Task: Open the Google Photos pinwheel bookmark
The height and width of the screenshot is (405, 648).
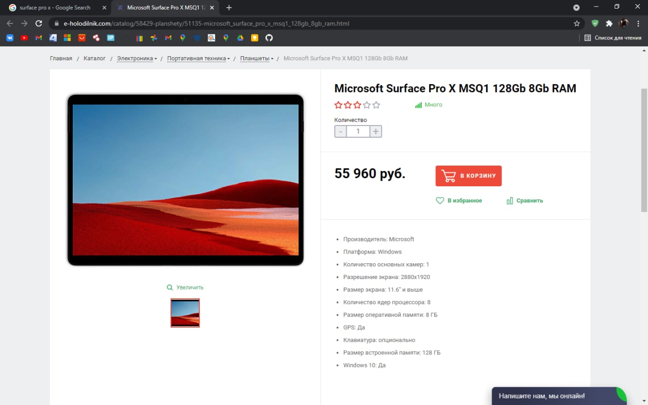Action: 154,38
